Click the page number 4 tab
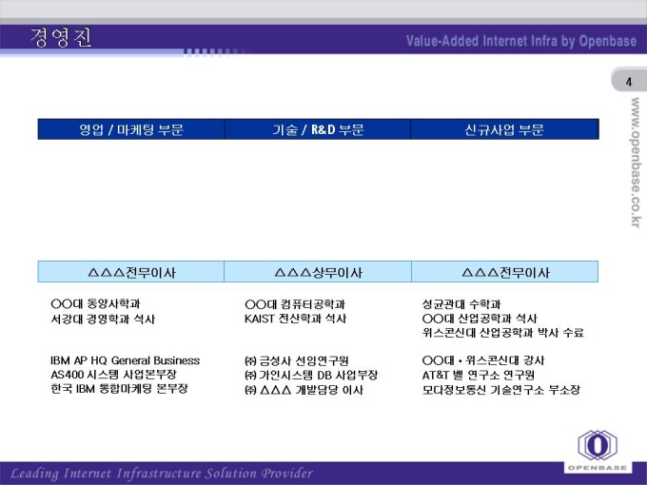The width and height of the screenshot is (647, 485). 628,82
